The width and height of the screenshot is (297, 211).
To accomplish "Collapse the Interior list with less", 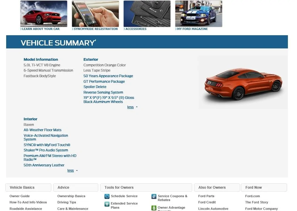I will pyautogui.click(x=70, y=171).
